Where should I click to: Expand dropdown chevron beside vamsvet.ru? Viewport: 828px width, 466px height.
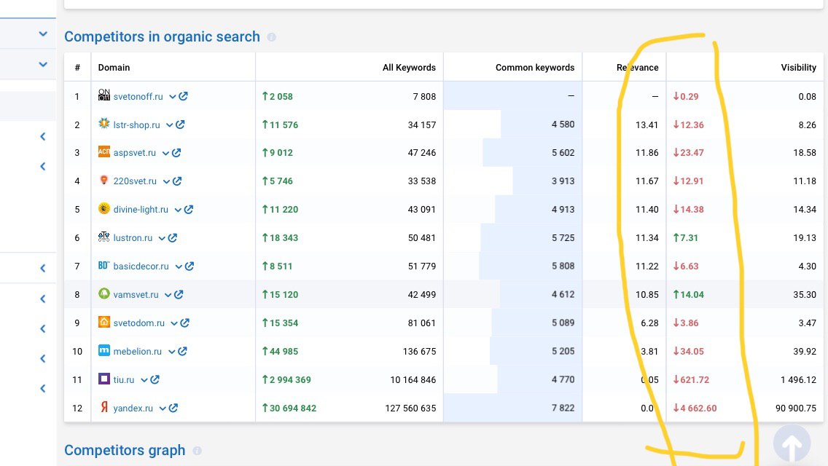168,295
